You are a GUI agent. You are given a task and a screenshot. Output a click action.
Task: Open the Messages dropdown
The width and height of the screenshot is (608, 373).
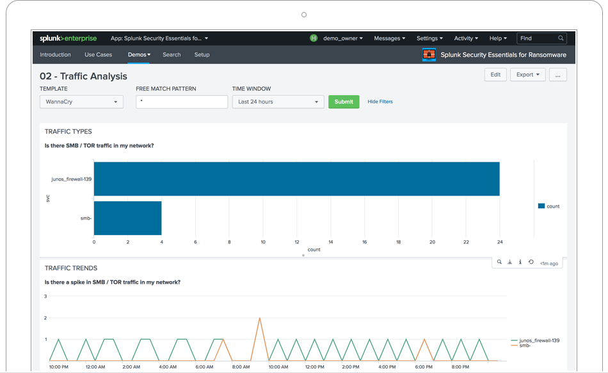click(389, 38)
